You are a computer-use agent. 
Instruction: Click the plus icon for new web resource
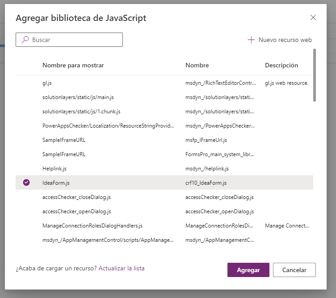click(x=251, y=40)
